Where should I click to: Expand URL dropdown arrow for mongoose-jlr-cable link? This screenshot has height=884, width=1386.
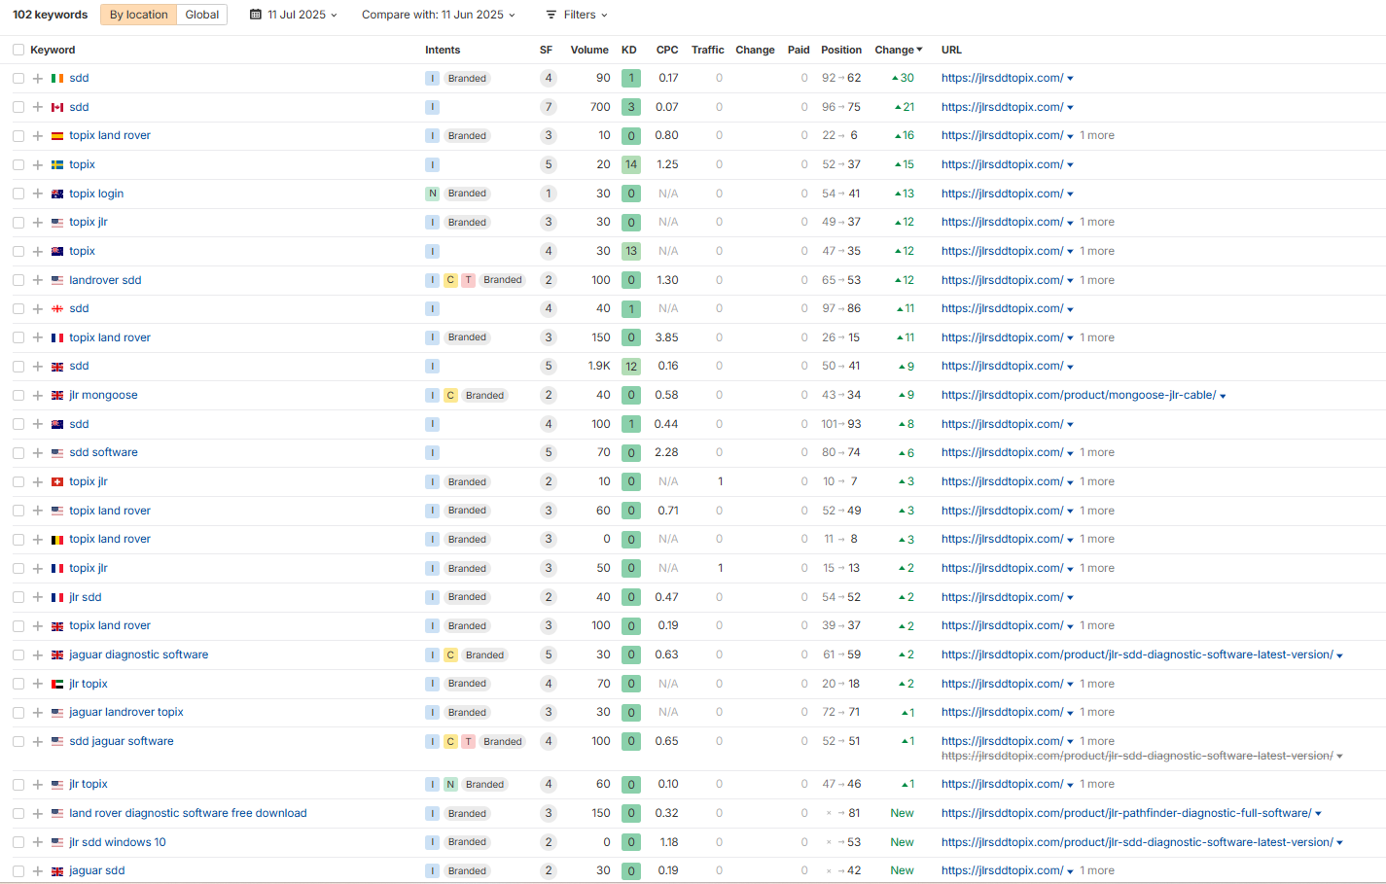point(1223,396)
